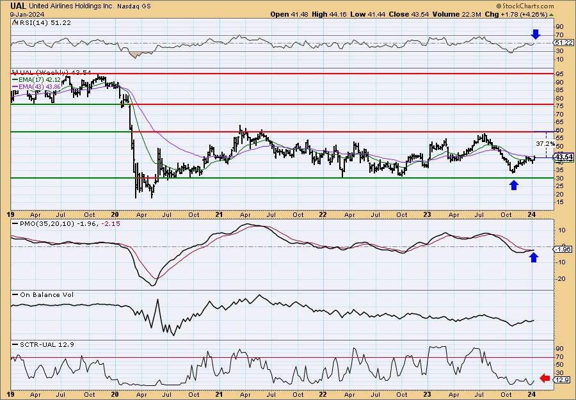Click the -10 label on the PMO scale
Image resolution: width=576 pixels, height=400 pixels.
tap(560, 262)
